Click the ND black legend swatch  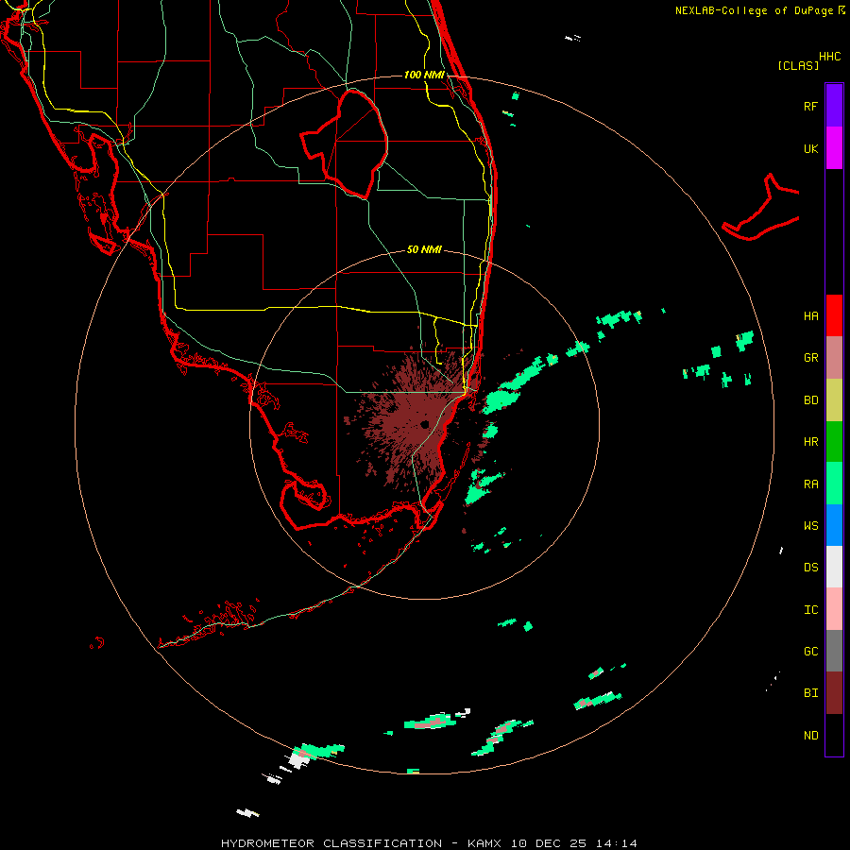[x=834, y=735]
